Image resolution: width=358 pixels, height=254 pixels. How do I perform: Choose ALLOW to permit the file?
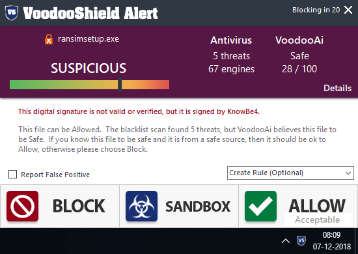coord(298,206)
